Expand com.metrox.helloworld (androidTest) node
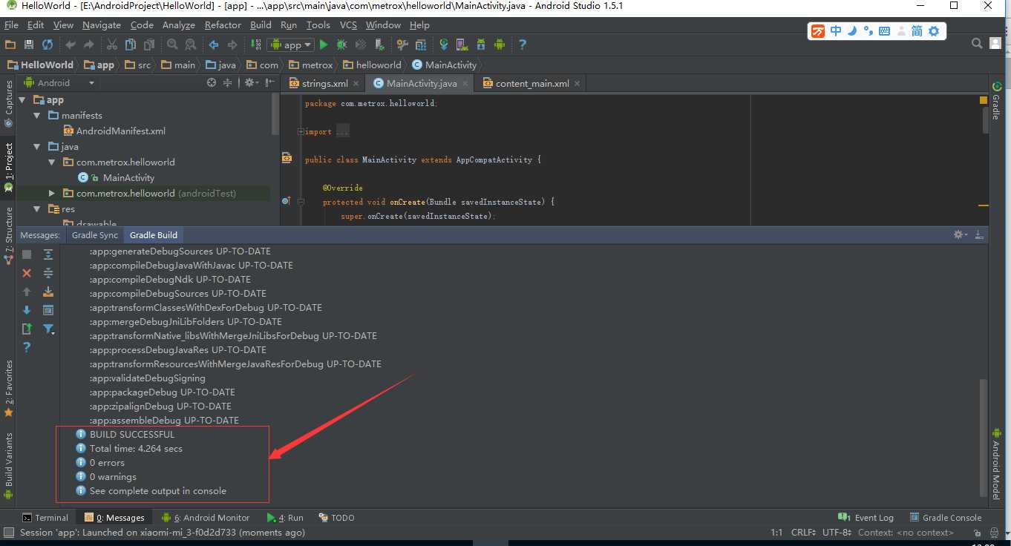The height and width of the screenshot is (546, 1011). (x=52, y=193)
